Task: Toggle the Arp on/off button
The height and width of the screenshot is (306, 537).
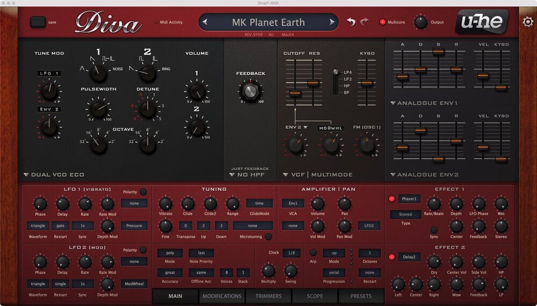Action: (313, 253)
